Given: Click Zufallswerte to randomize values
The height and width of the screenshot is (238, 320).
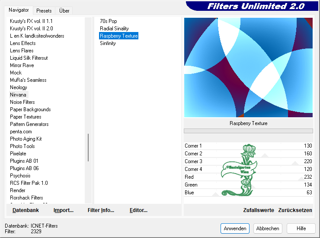Looking at the screenshot, I should click(259, 210).
